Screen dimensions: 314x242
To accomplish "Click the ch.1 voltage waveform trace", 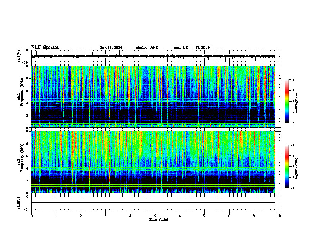I will pyautogui.click(x=153, y=56).
